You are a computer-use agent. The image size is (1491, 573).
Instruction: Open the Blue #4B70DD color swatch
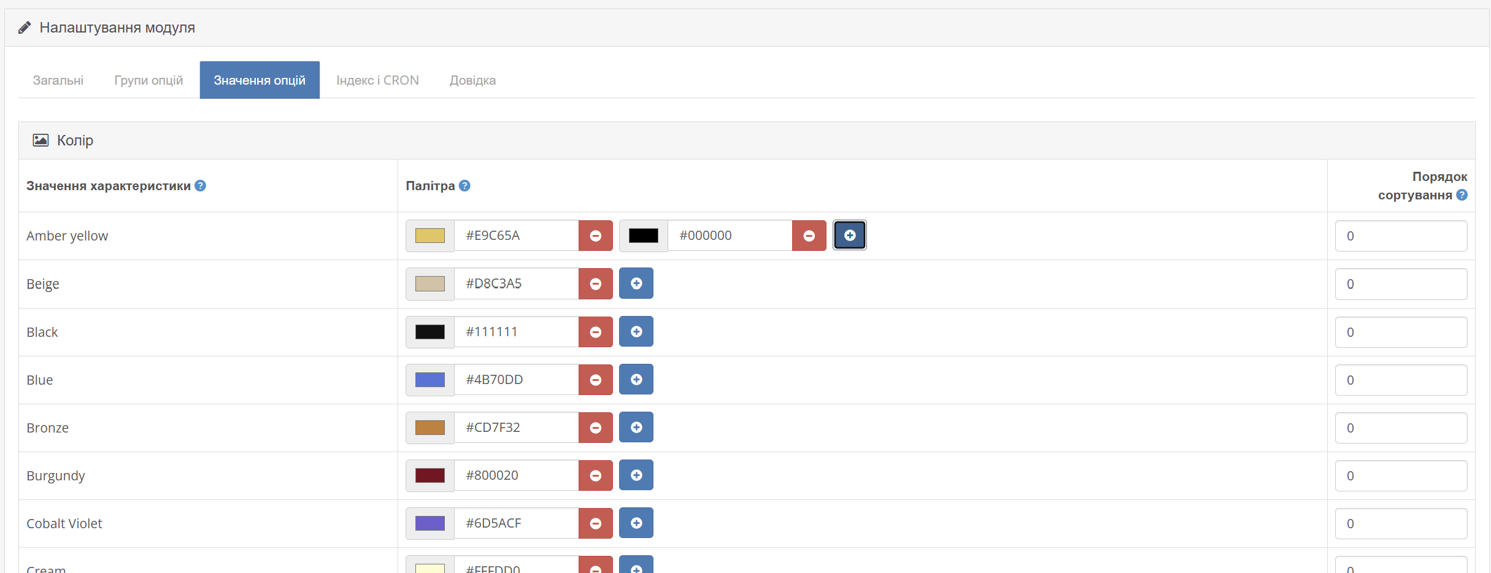point(430,380)
